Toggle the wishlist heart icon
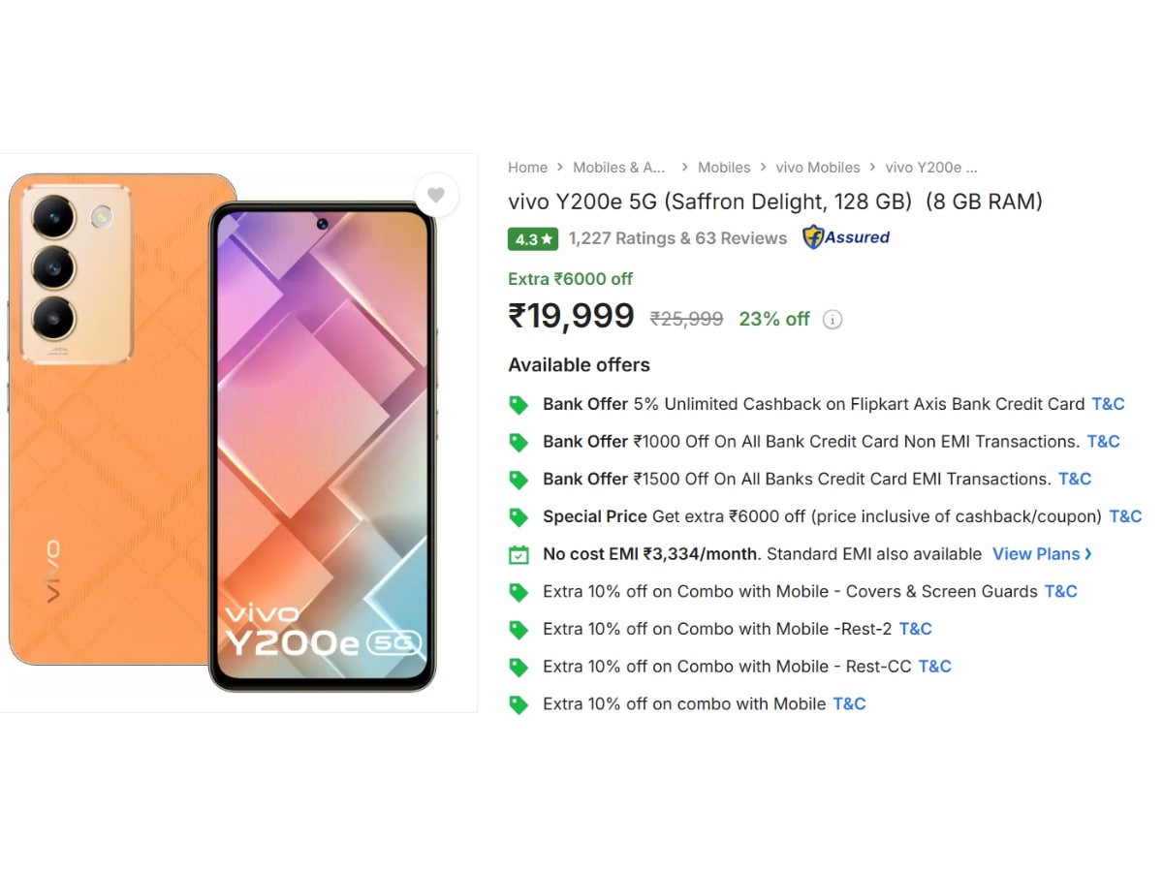Screen dimensions: 1163x872 pos(436,195)
